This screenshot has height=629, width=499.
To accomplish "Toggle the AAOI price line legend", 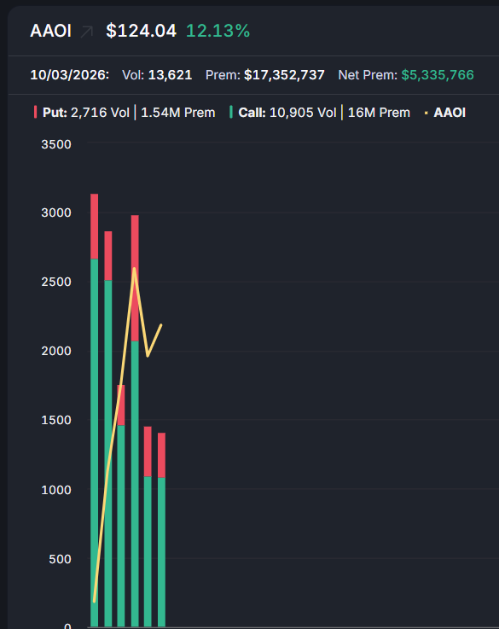I will (x=445, y=113).
